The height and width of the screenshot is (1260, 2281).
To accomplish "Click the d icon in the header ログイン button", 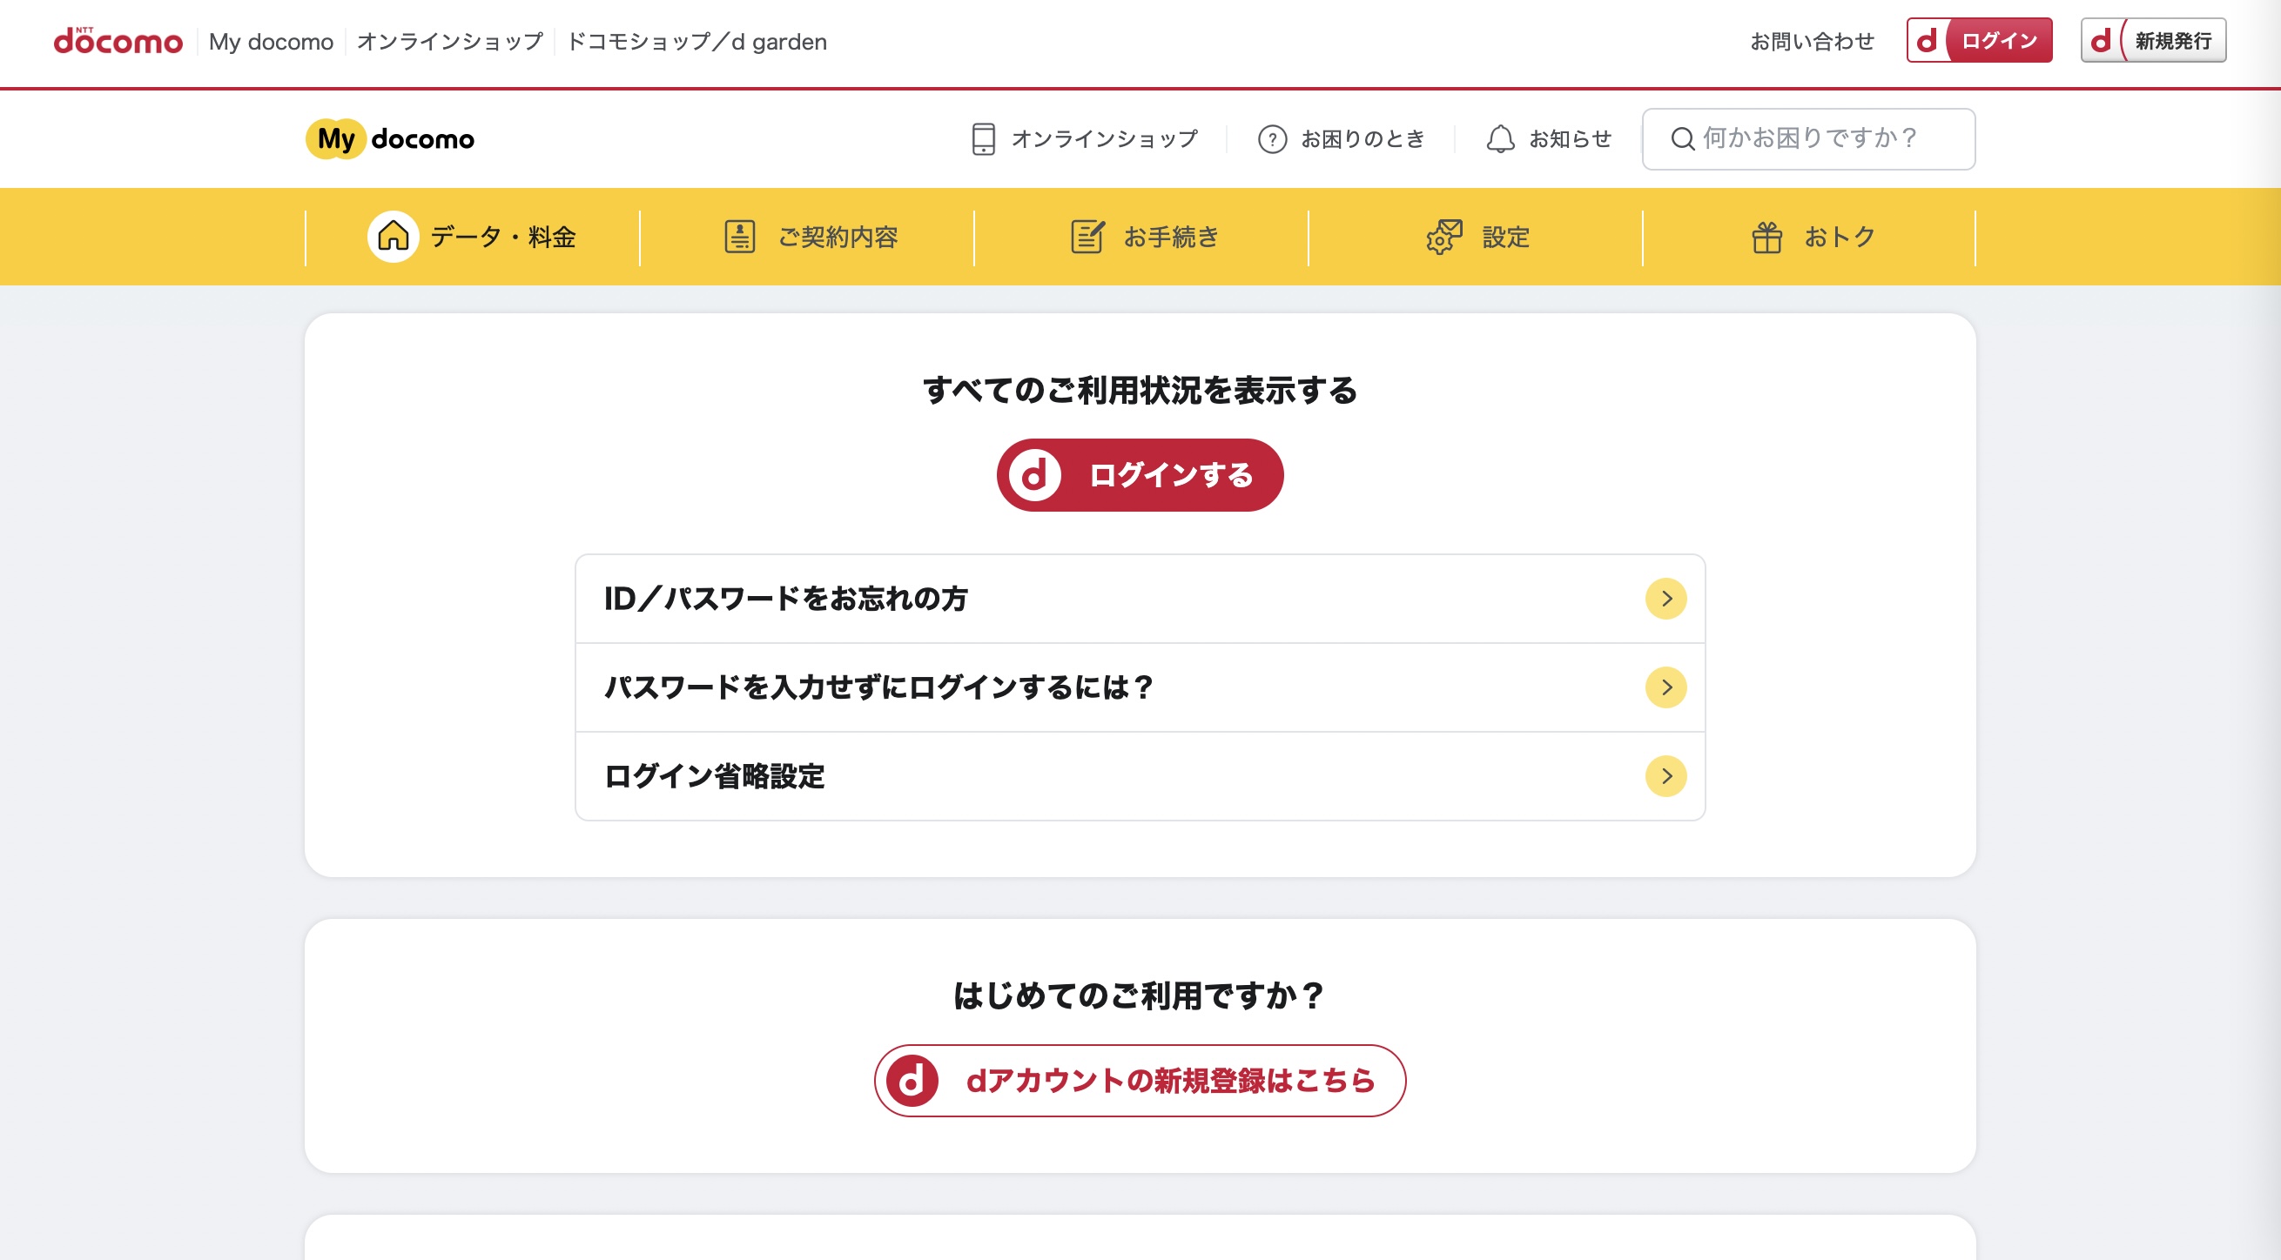I will [x=1927, y=41].
